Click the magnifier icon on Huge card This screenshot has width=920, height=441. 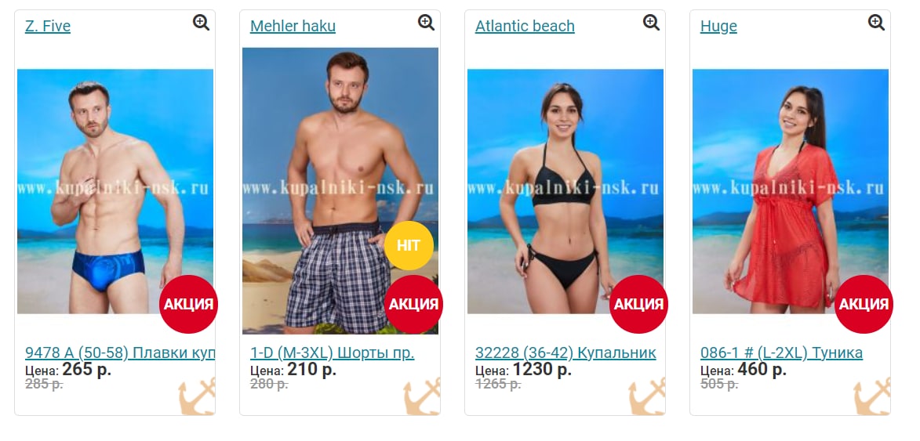click(876, 23)
